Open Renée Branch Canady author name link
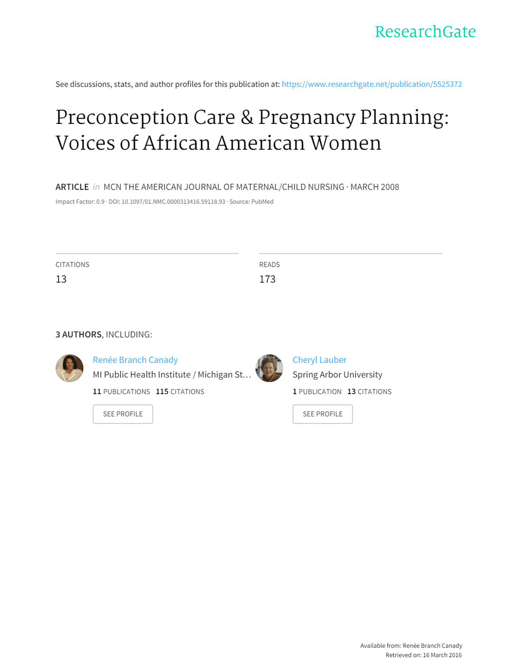This screenshot has width=518, height=670. pos(135,360)
